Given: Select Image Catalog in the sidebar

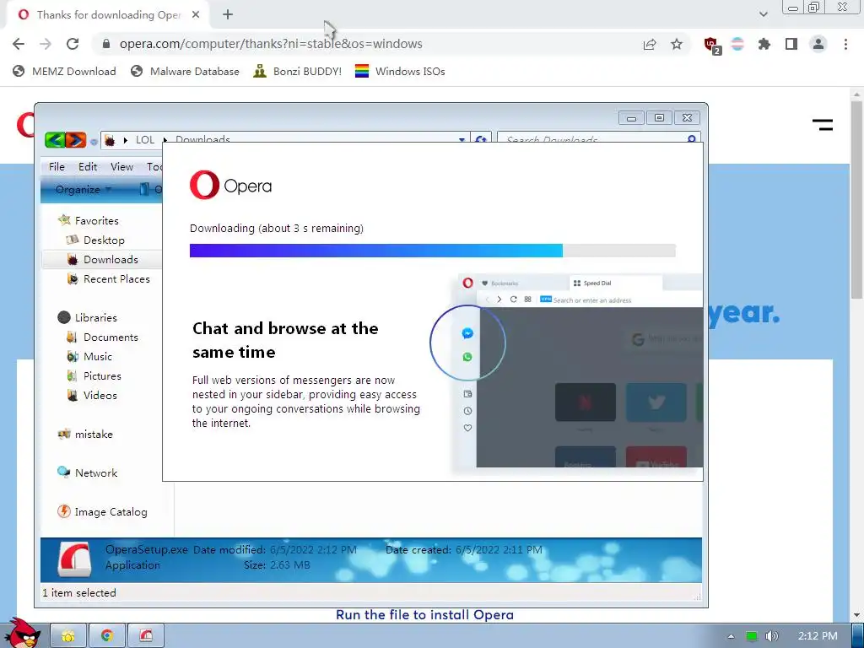Looking at the screenshot, I should 102,512.
